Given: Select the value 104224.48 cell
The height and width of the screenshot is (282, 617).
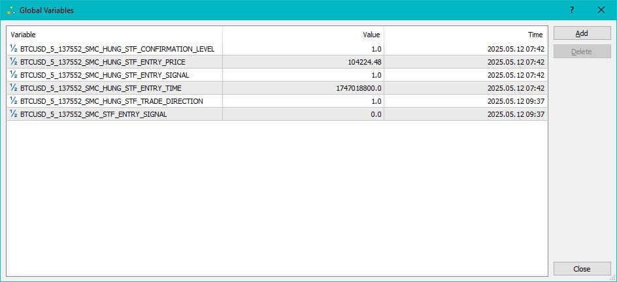Looking at the screenshot, I should (365, 62).
